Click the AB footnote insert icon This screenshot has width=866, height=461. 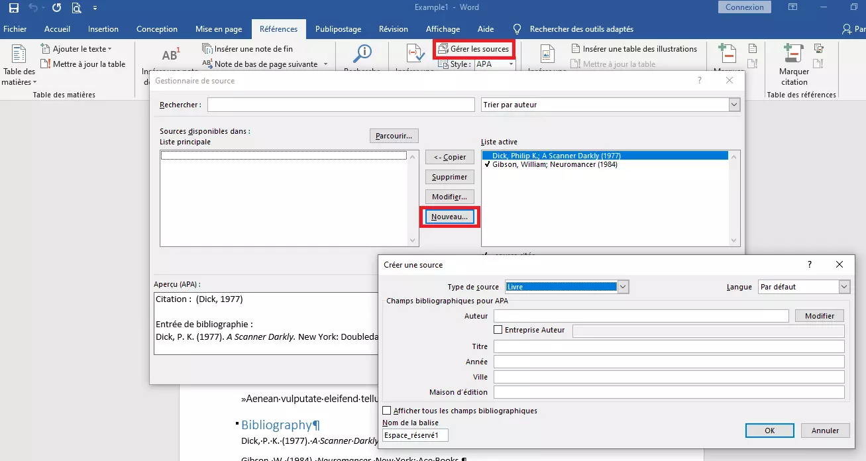(170, 56)
